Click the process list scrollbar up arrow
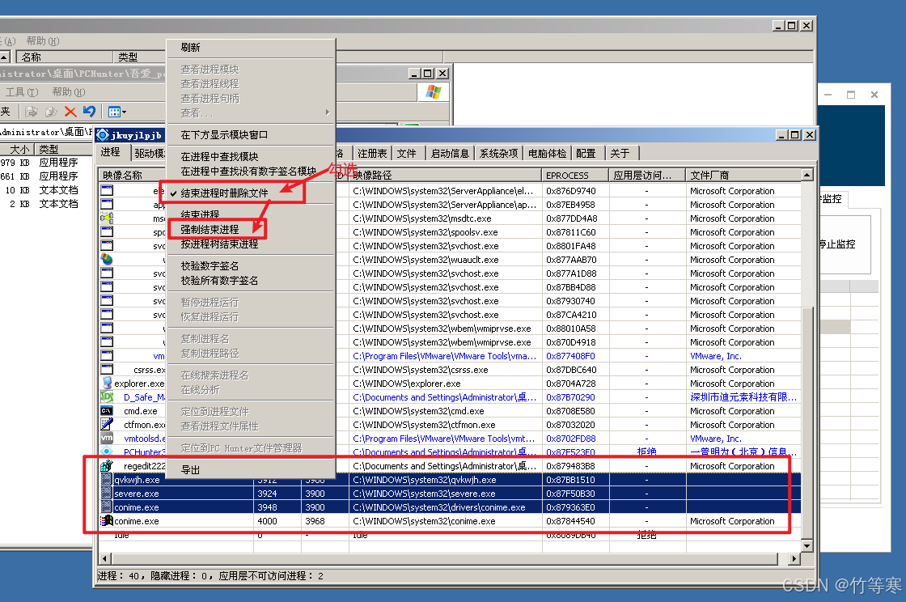Image resolution: width=906 pixels, height=602 pixels. 807,175
